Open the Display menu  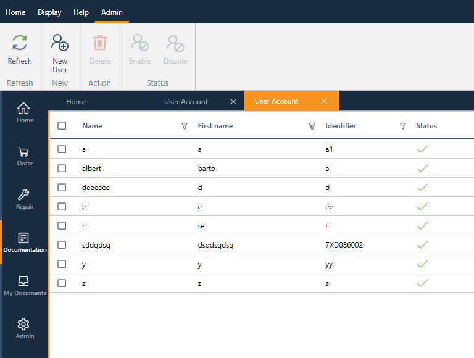click(x=49, y=12)
